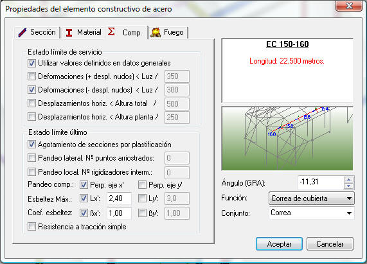367x264 pixels.
Task: Click the sigma icon on Comp. tab
Action: [111, 31]
